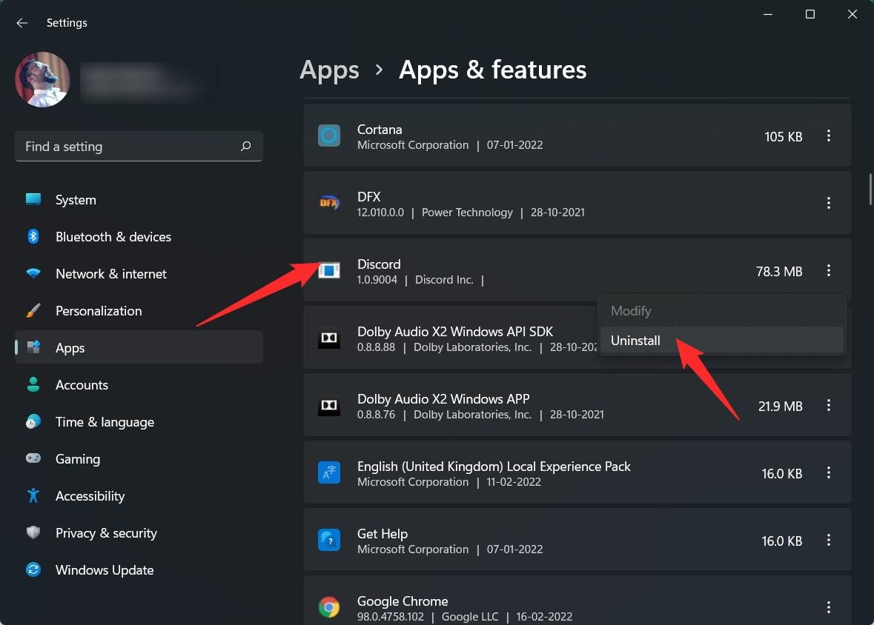Click the Gaming controller icon
Viewport: 874px width, 625px height.
(x=33, y=458)
